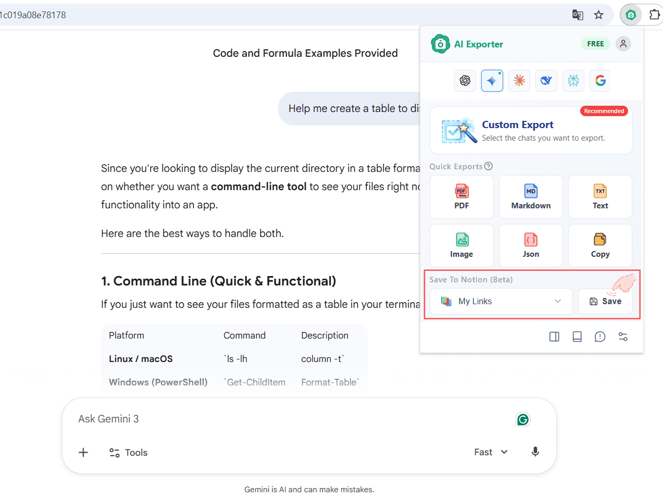Viewport: 663px width, 499px height.
Task: Select the Claude starburst platform icon
Action: coord(519,81)
